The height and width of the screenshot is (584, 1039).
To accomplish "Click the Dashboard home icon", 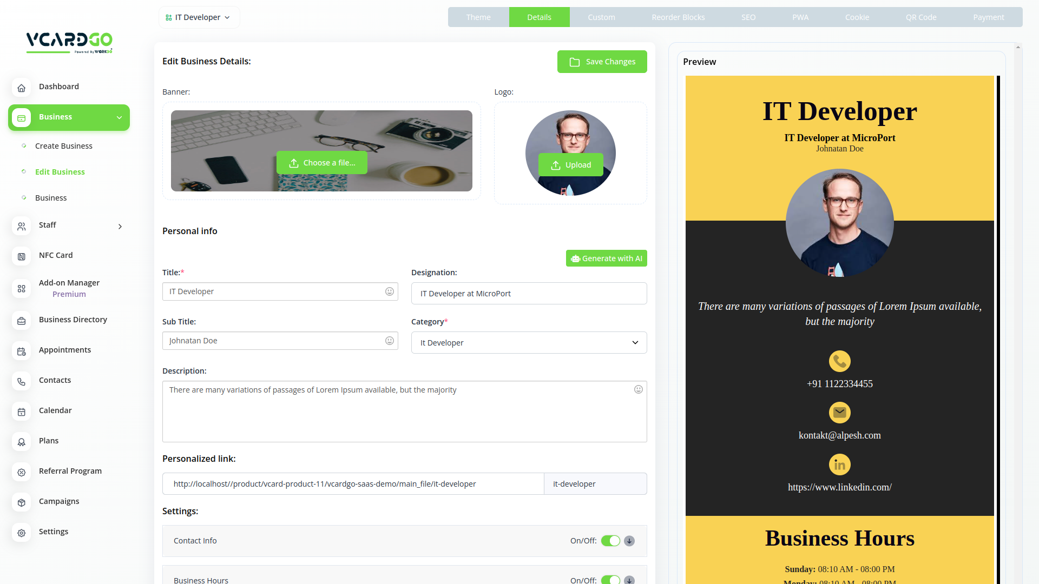I will point(21,88).
